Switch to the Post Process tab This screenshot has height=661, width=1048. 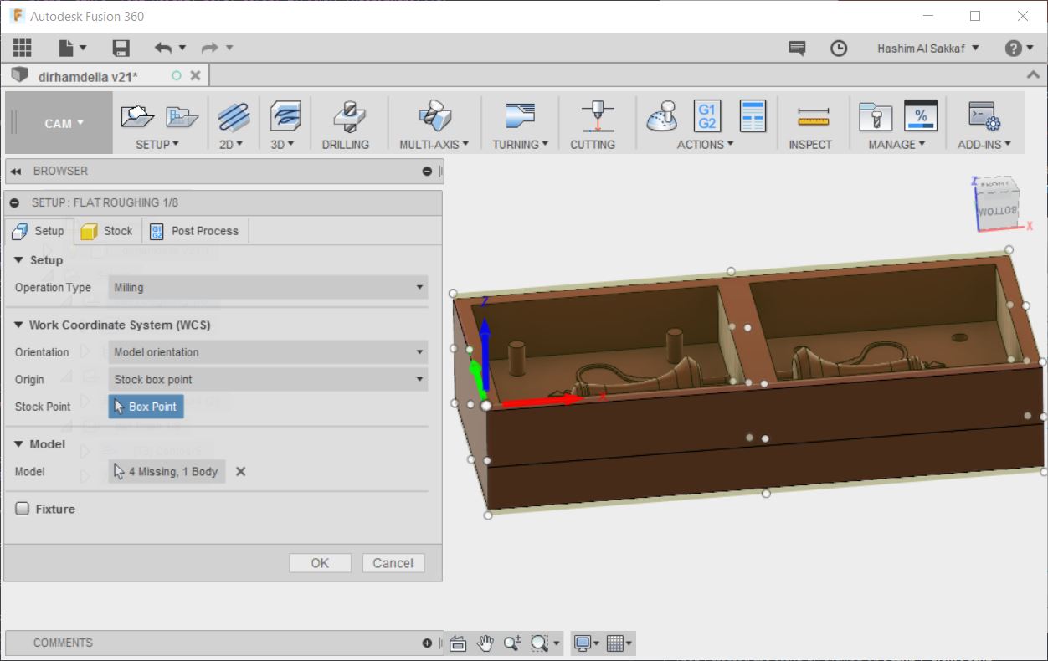(x=195, y=231)
